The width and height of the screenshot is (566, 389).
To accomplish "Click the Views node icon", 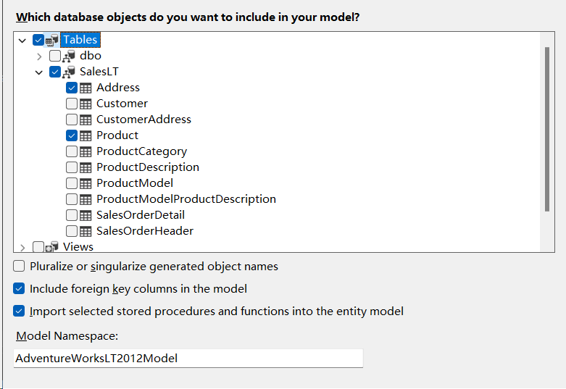I will point(52,247).
